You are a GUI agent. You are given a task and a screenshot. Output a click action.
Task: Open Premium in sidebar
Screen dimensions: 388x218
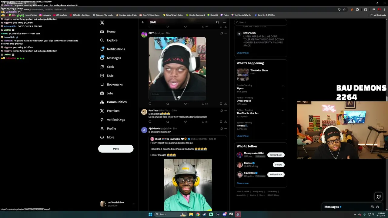click(x=110, y=111)
